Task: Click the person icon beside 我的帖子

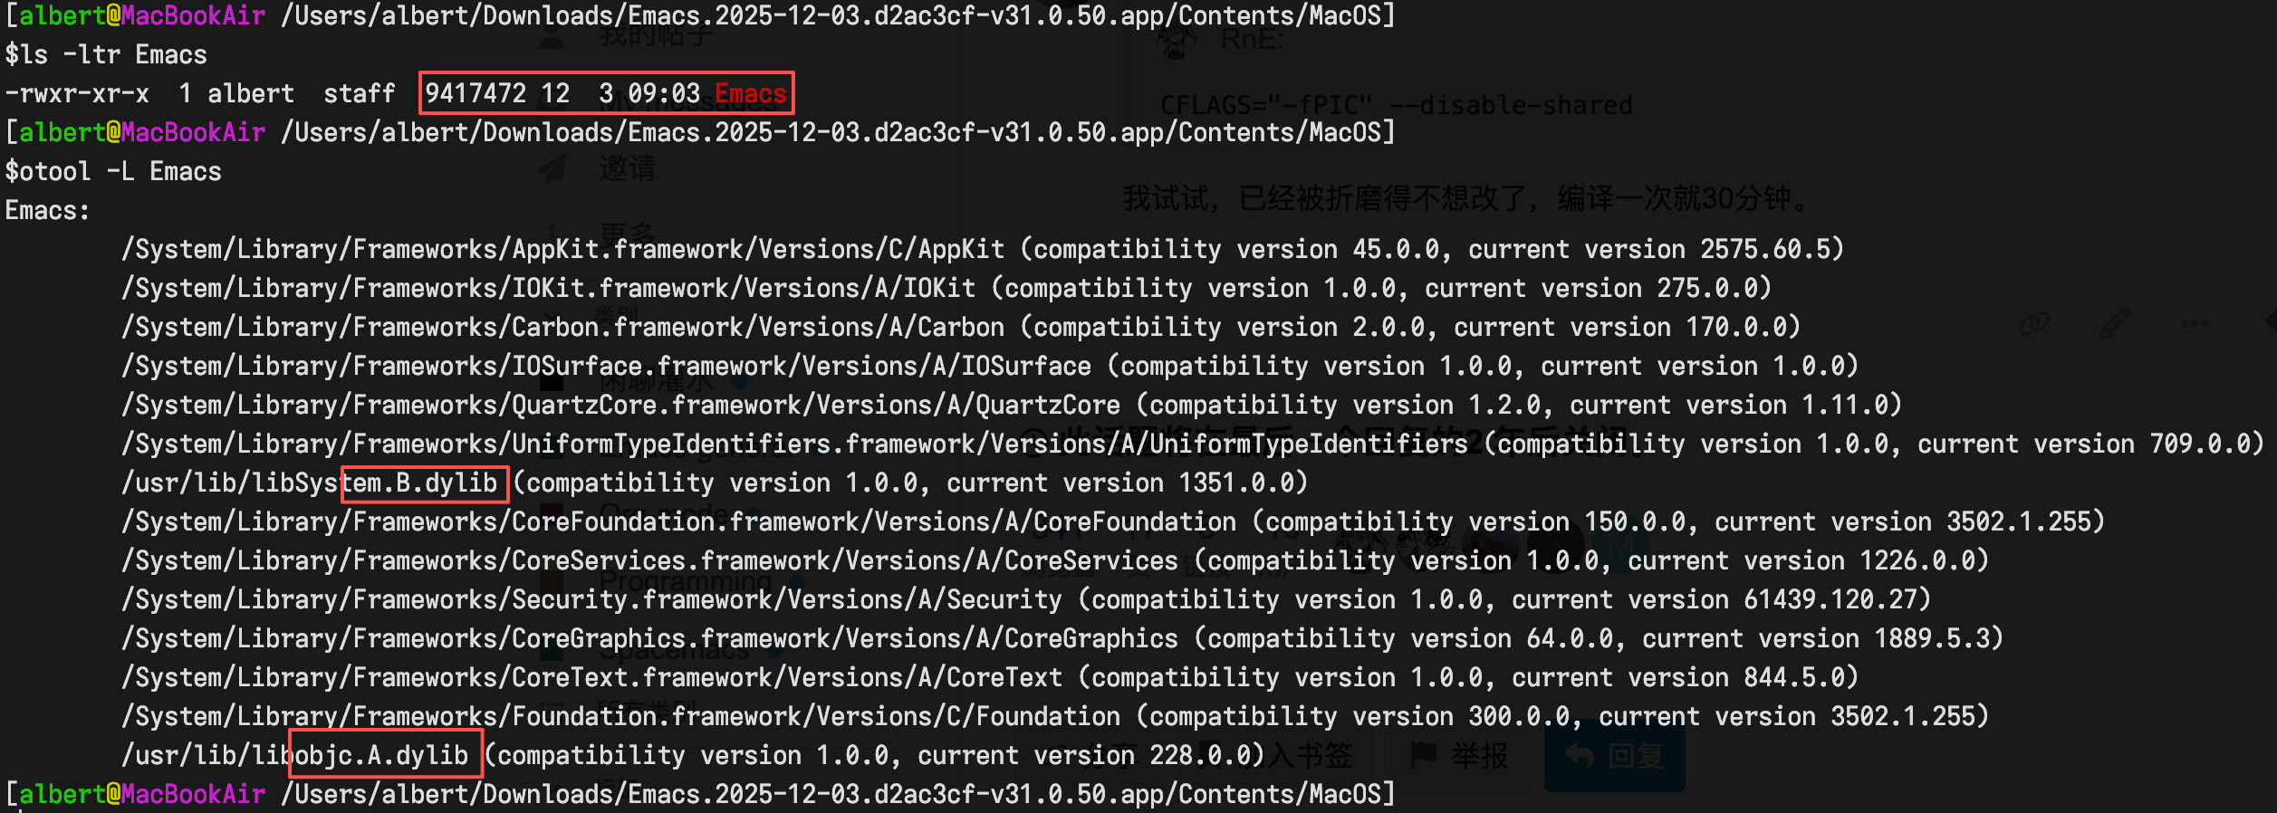Action: (x=552, y=36)
